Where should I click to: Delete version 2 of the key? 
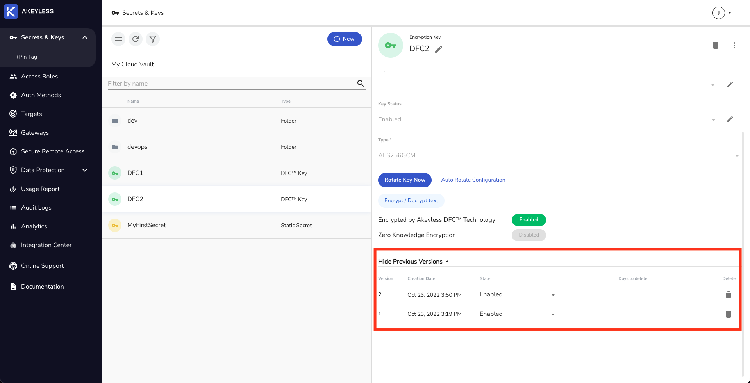click(728, 295)
